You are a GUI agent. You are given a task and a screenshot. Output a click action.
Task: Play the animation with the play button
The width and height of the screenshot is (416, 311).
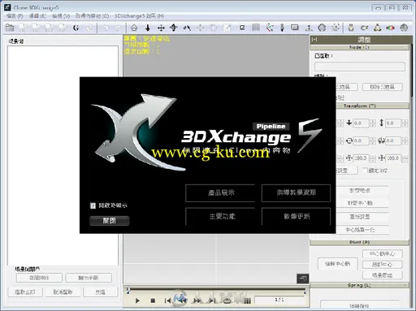137,300
